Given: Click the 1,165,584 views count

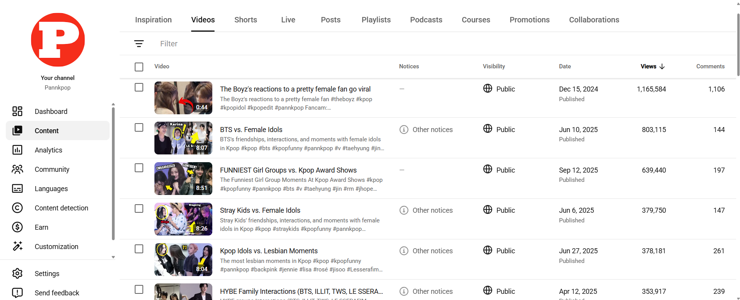Looking at the screenshot, I should [x=651, y=89].
